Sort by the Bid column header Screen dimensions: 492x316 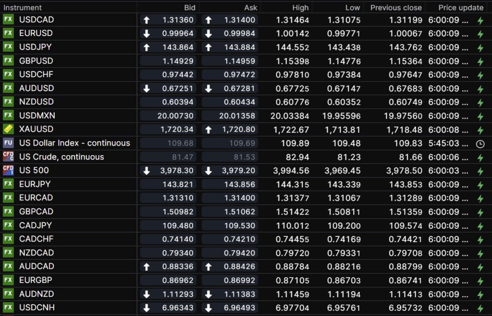click(x=190, y=8)
